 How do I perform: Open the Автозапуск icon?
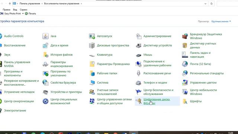pos(92,36)
